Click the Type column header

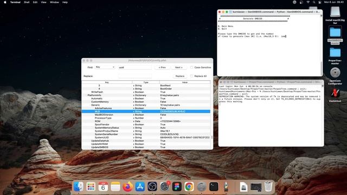[146, 82]
